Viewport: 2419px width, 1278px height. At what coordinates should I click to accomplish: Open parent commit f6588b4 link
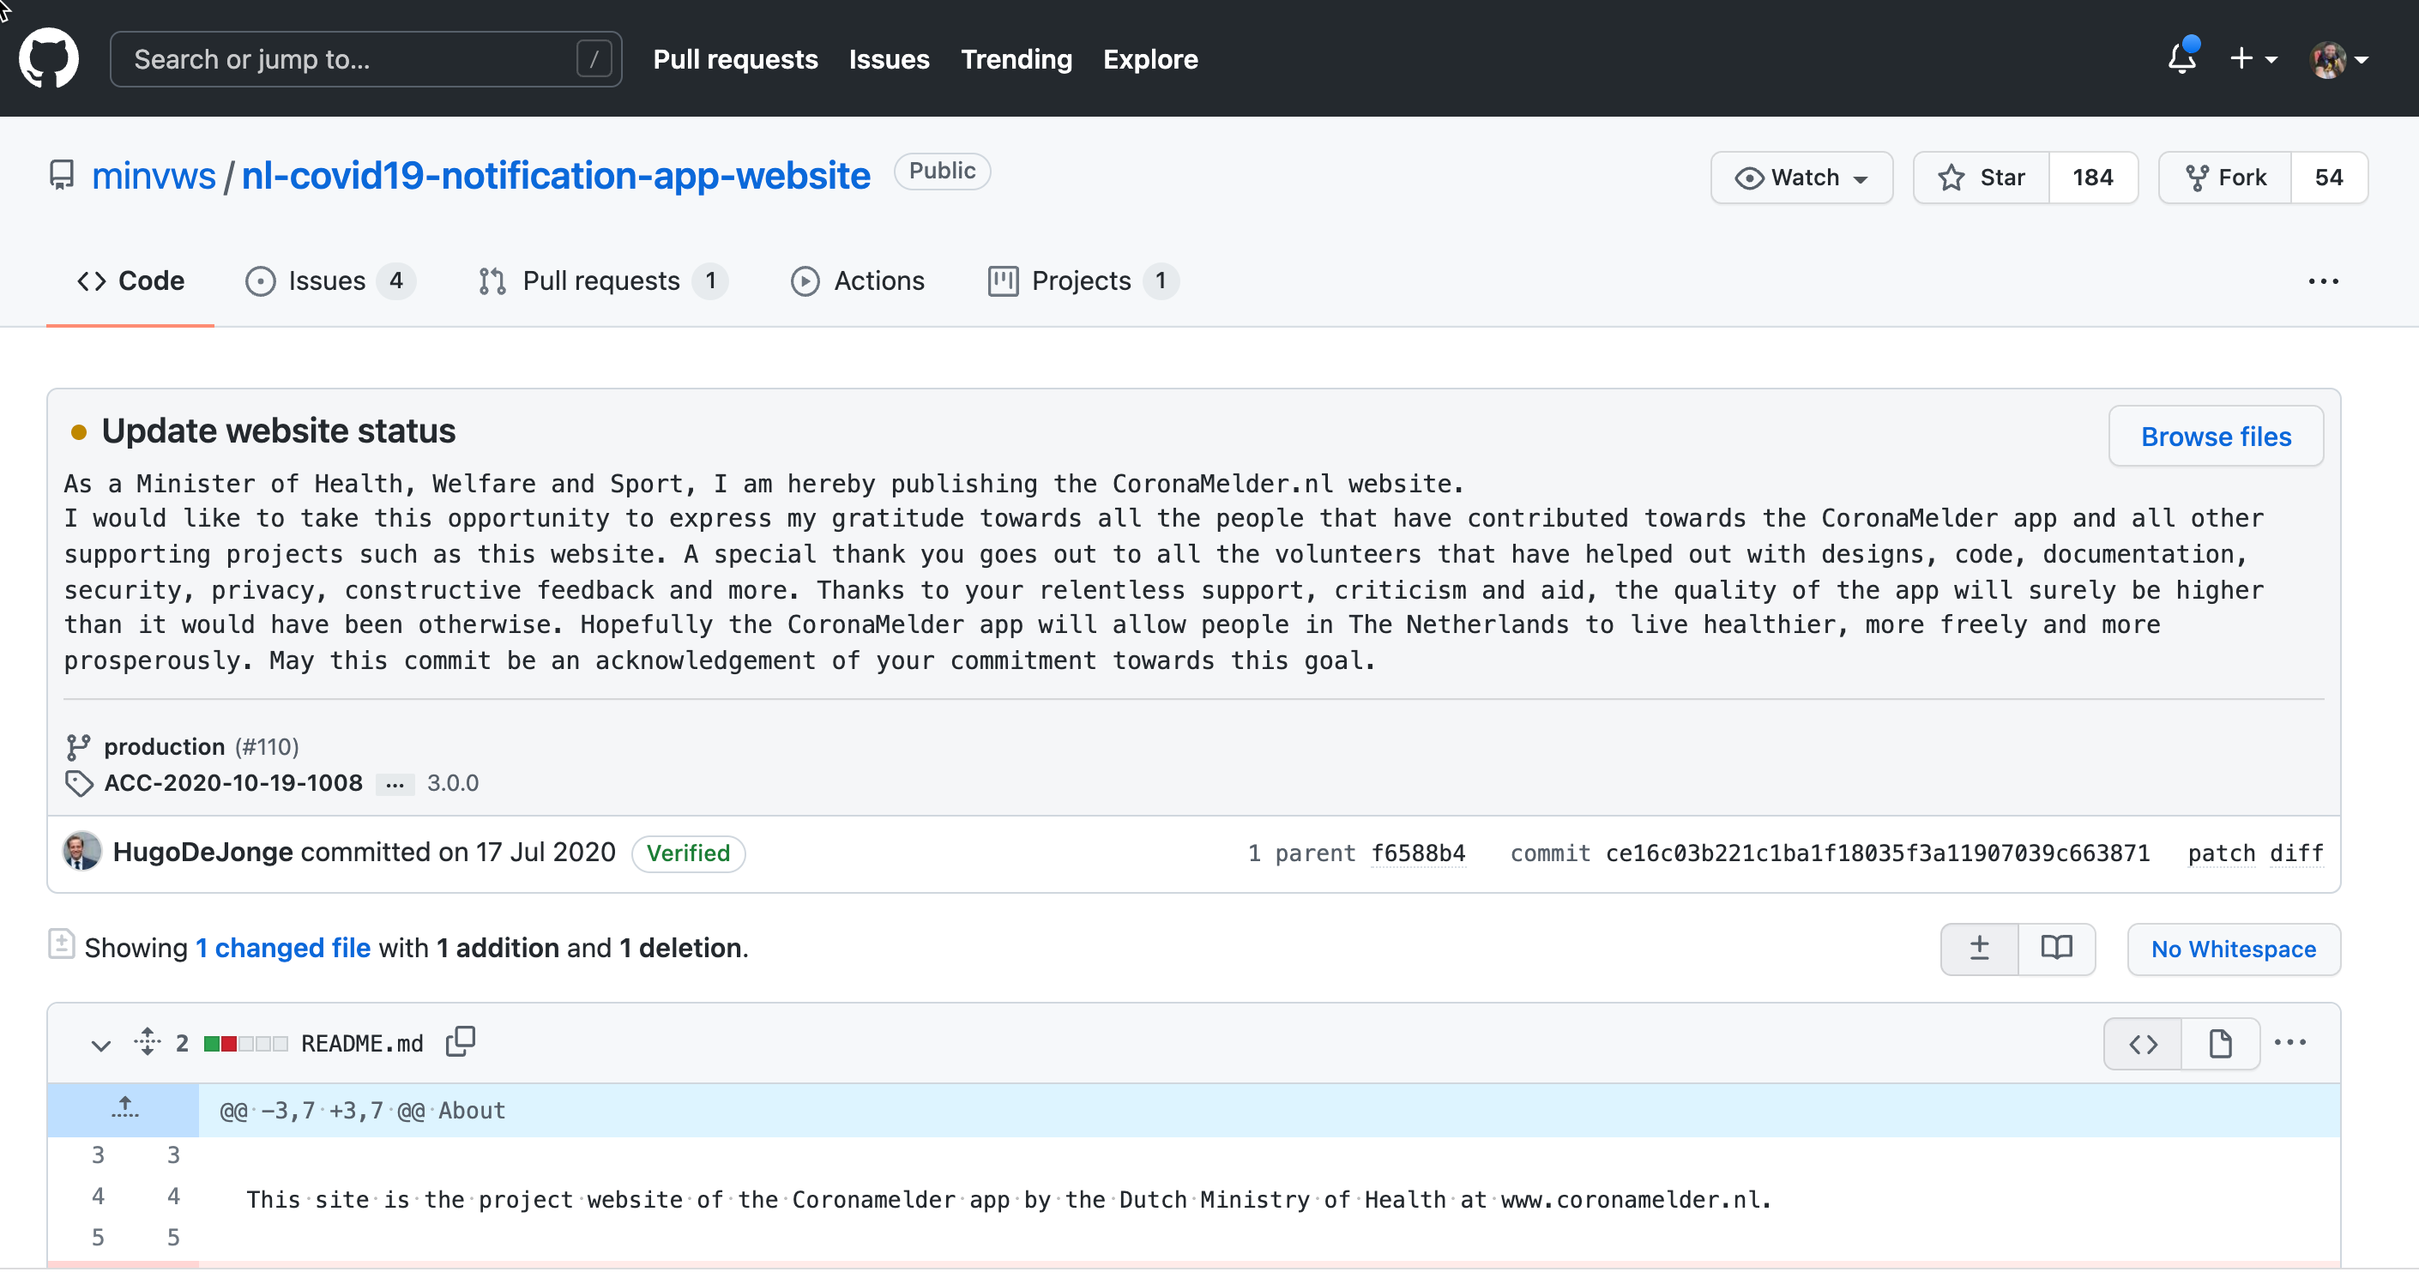(x=1417, y=853)
